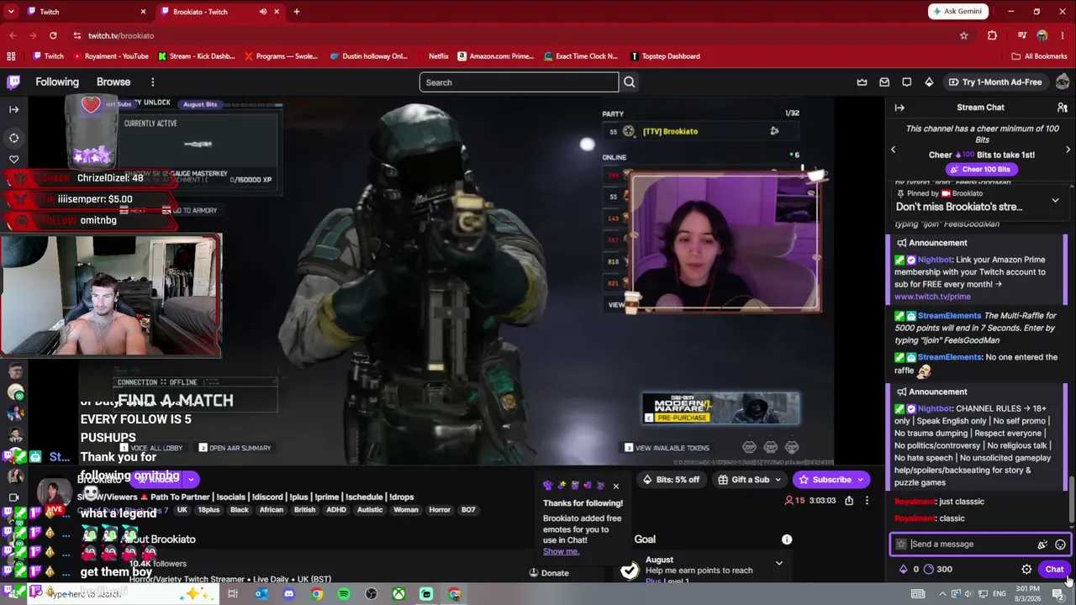
Task: Show next cheer leaderboard slide
Action: pyautogui.click(x=1068, y=150)
